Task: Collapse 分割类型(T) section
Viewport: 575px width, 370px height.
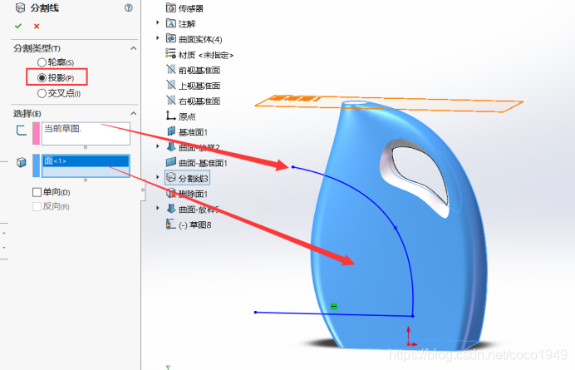Action: [x=134, y=48]
